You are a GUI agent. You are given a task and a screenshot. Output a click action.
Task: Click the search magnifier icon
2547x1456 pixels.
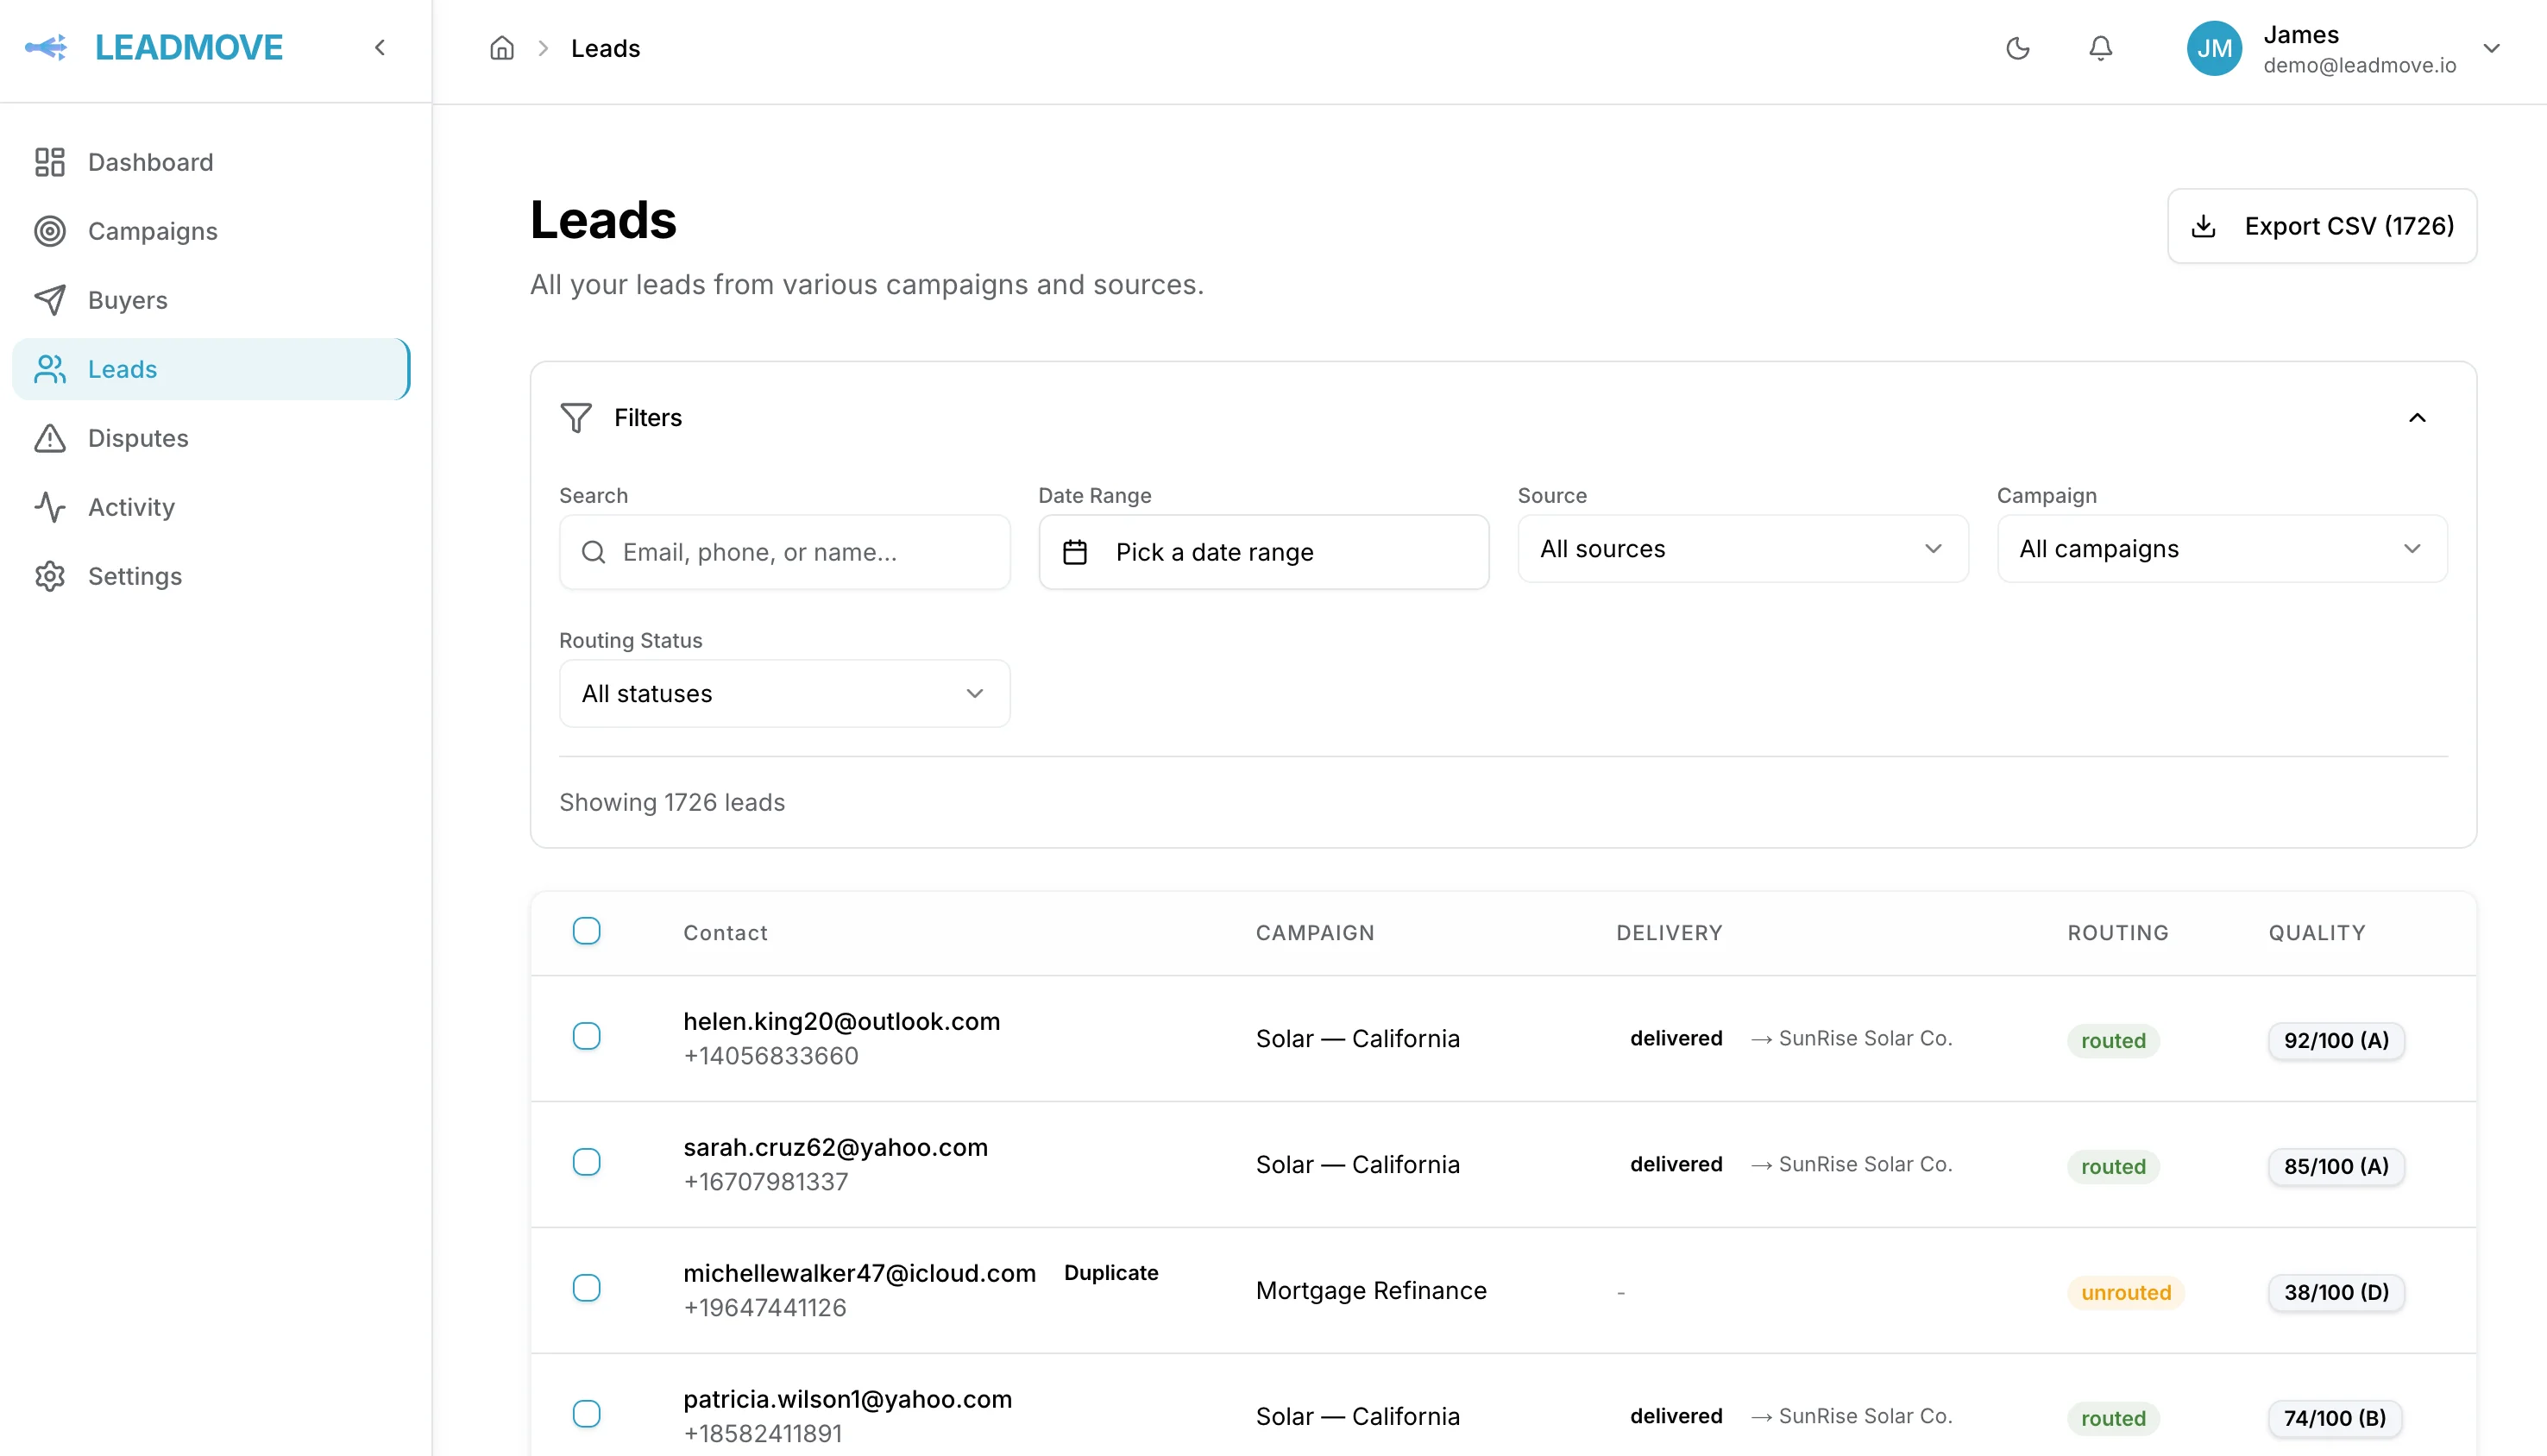click(594, 552)
